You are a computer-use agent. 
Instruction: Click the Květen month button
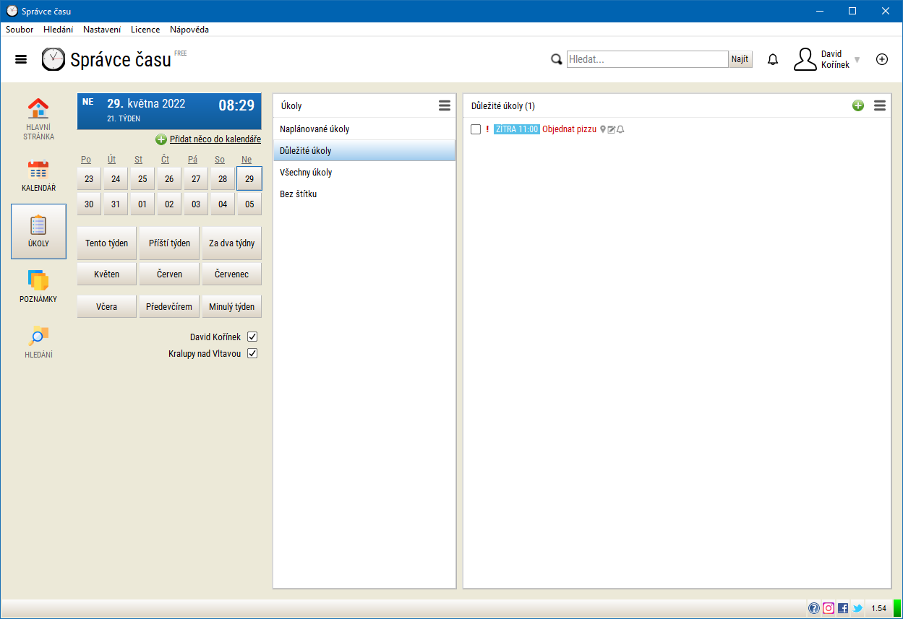[x=107, y=274]
